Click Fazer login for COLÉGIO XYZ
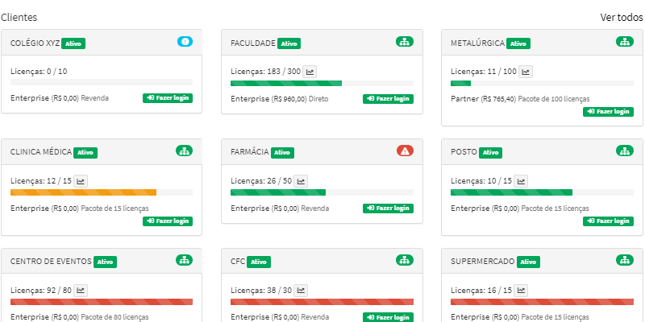Image resolution: width=645 pixels, height=322 pixels. pos(168,98)
